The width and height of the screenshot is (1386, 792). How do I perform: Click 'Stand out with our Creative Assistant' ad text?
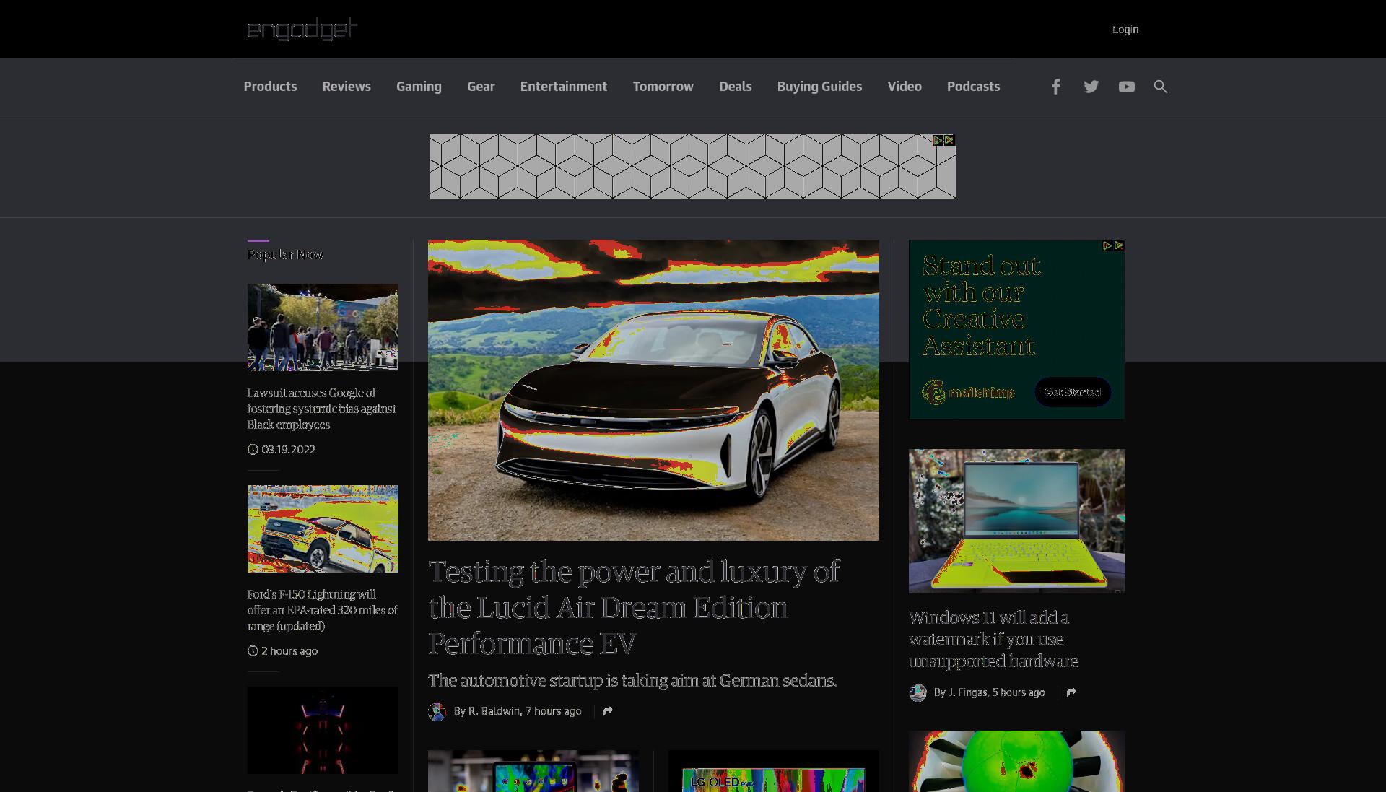[981, 305]
